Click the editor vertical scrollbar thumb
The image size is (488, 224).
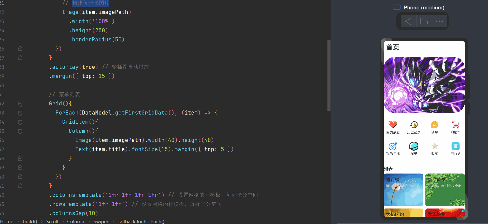click(329, 75)
